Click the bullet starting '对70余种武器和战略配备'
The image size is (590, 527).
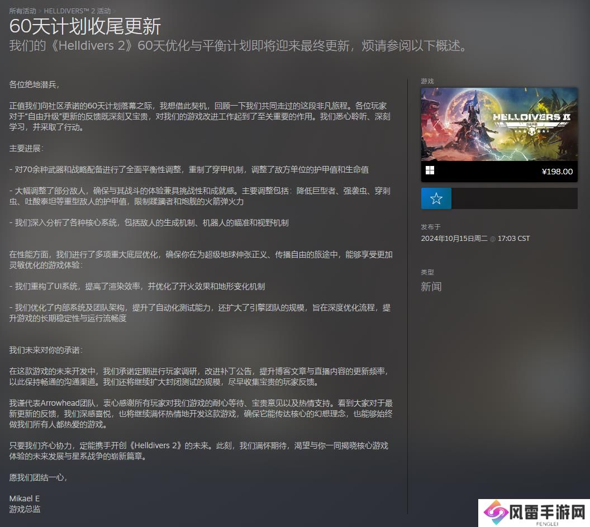click(189, 170)
